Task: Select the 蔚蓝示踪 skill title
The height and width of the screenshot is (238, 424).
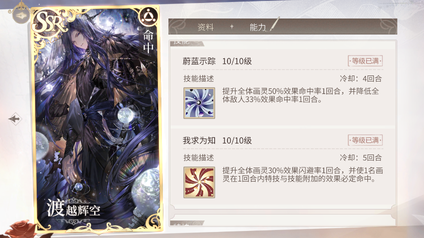Action: point(199,61)
